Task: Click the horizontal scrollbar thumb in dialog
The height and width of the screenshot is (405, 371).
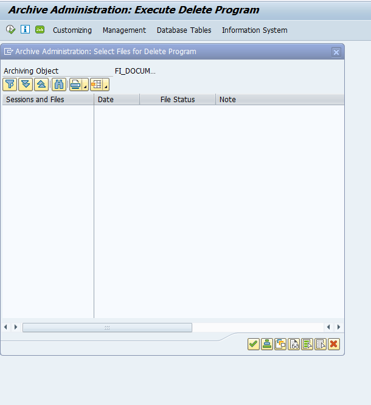Action: click(107, 328)
